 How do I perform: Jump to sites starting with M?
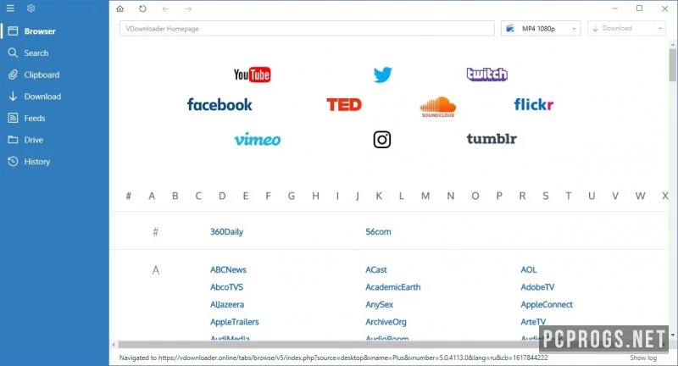[425, 196]
